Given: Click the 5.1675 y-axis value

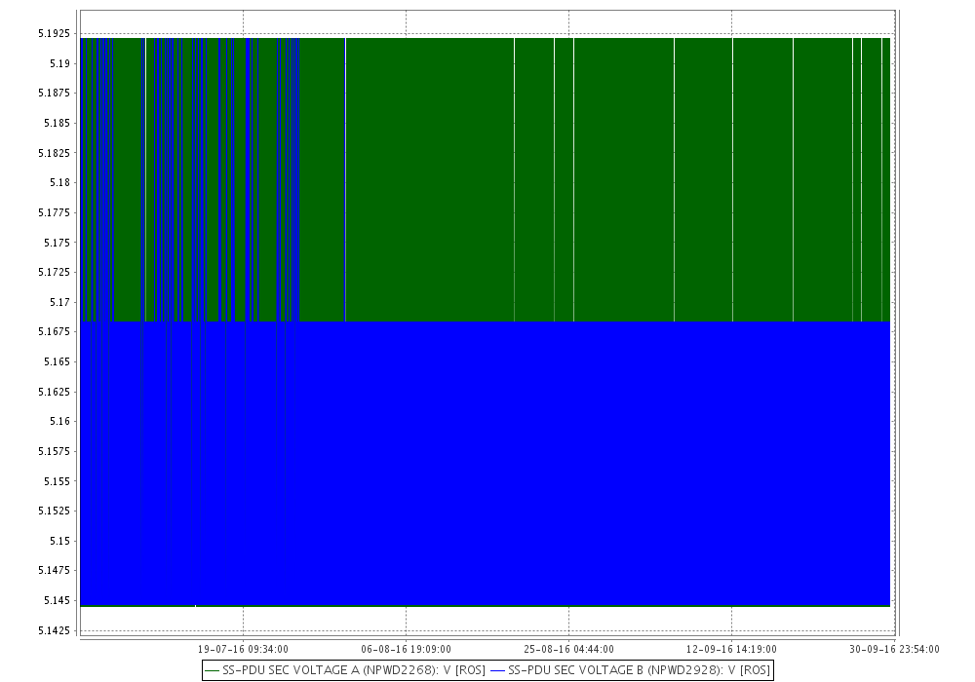Looking at the screenshot, I should tap(54, 331).
